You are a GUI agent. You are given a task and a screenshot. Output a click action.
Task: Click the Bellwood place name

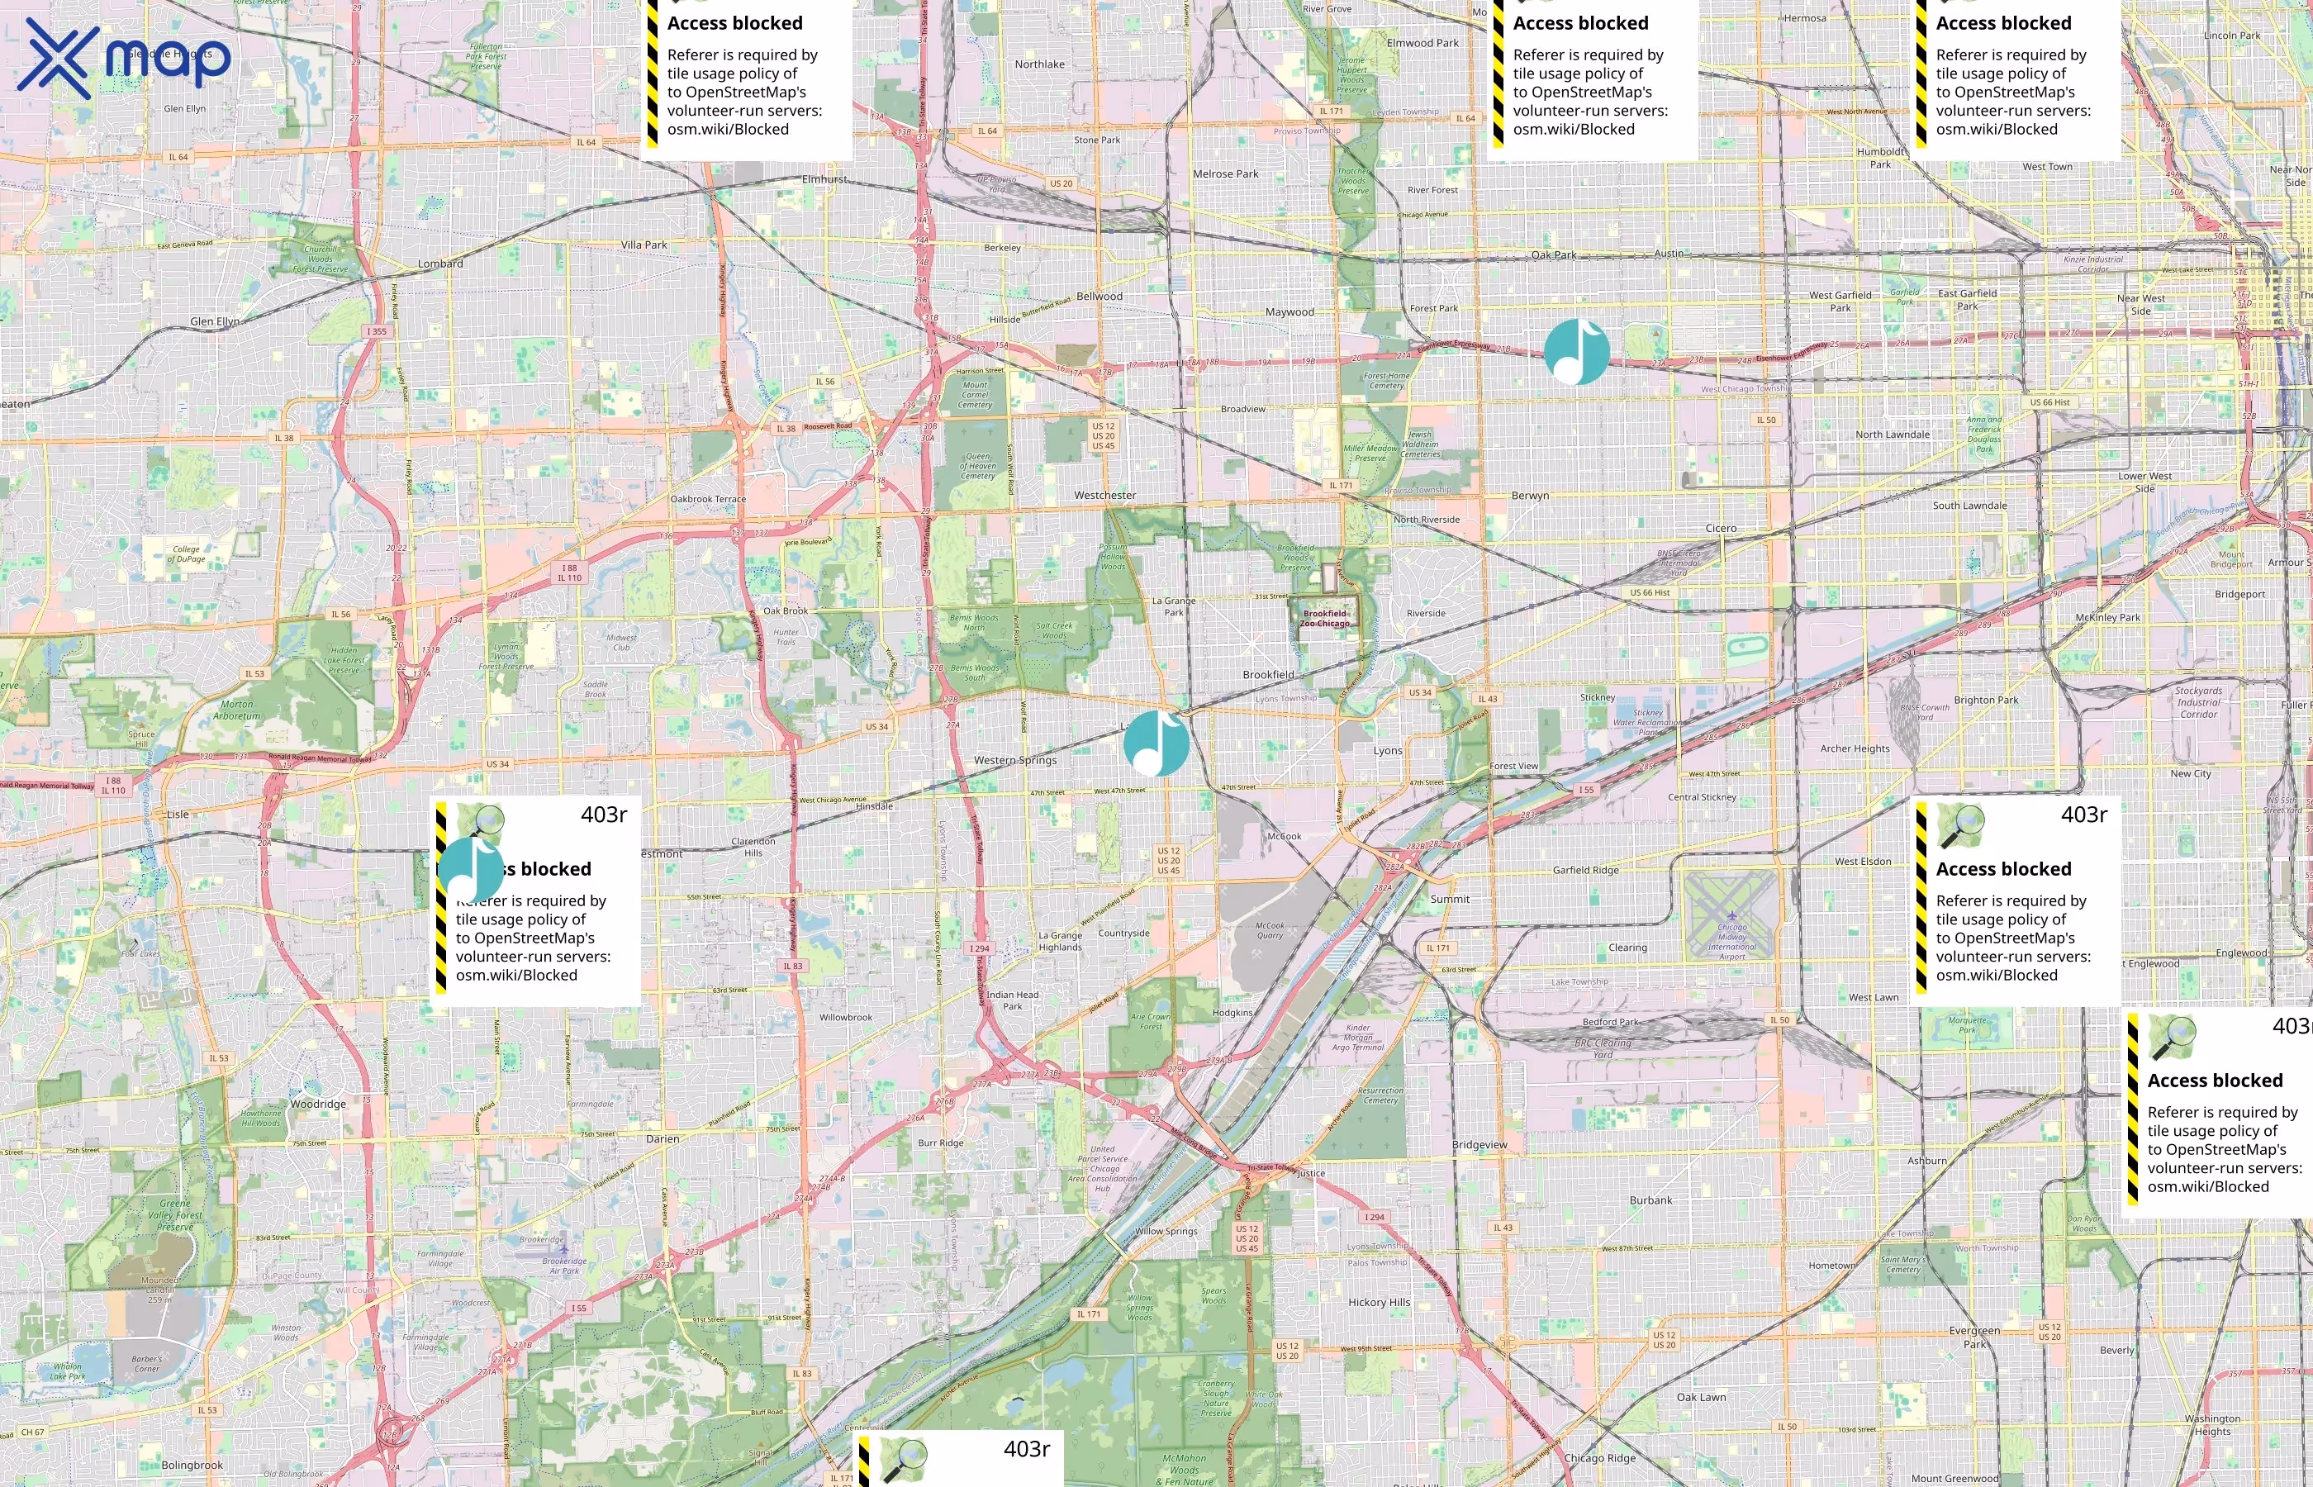click(x=1100, y=297)
